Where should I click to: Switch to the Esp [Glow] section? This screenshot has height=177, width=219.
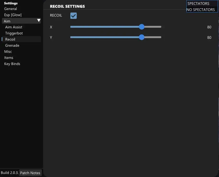click(x=13, y=15)
